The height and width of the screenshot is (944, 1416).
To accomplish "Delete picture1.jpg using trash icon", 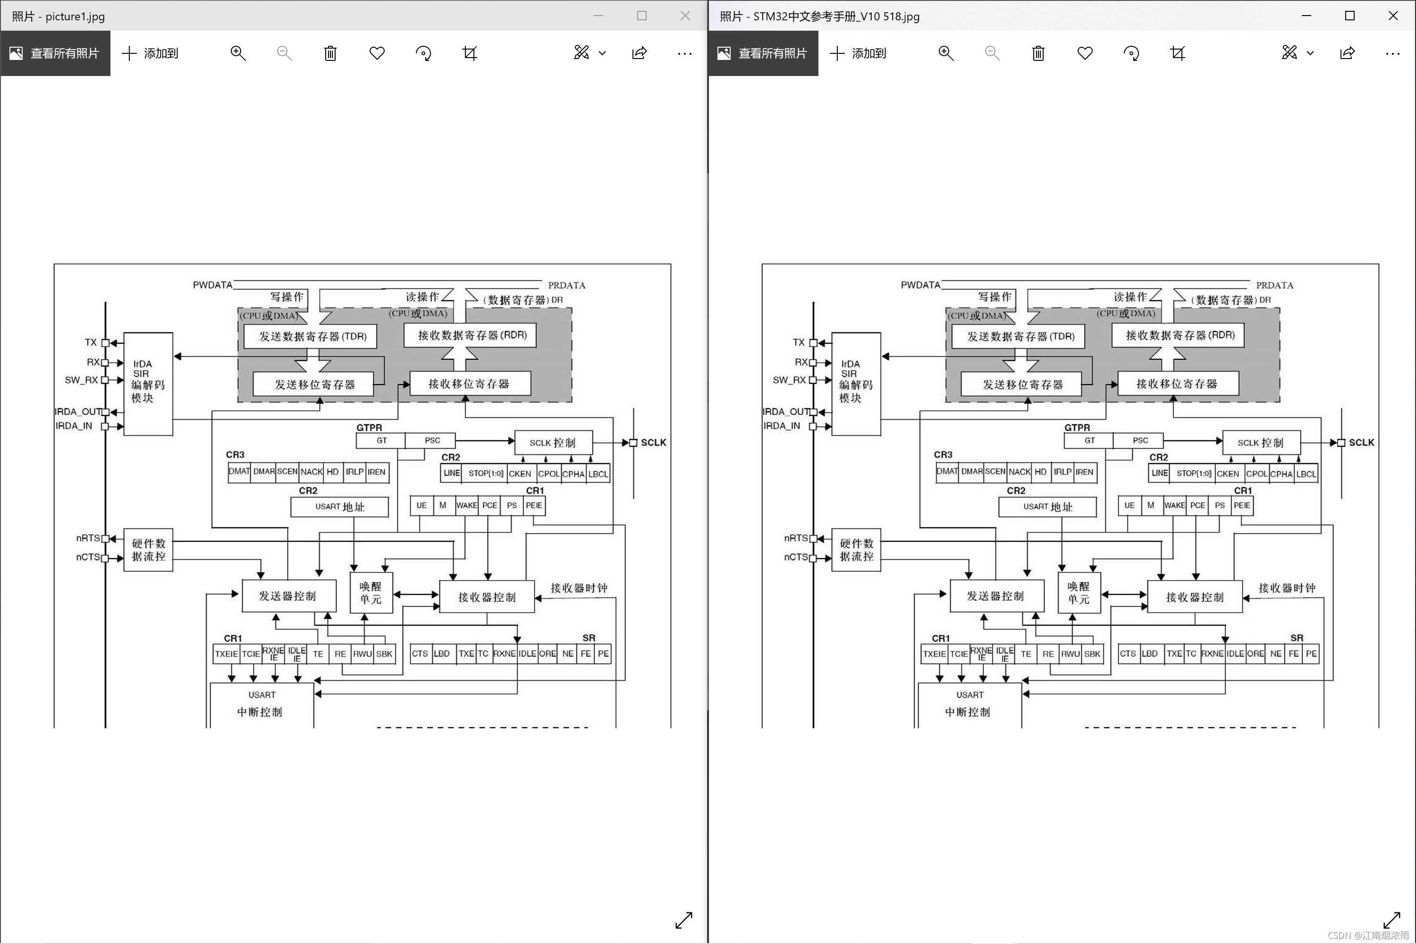I will (x=330, y=53).
